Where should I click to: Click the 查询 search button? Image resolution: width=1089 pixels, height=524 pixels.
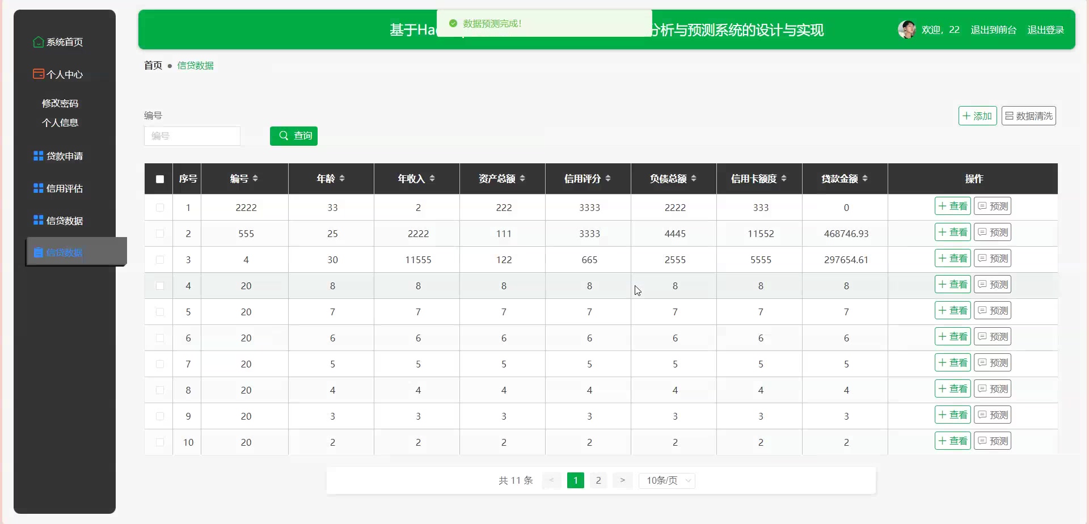pos(294,136)
